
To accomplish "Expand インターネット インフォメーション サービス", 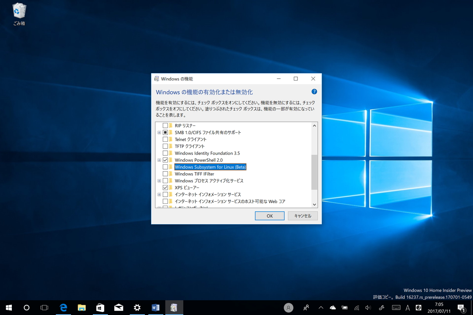I will click(159, 194).
